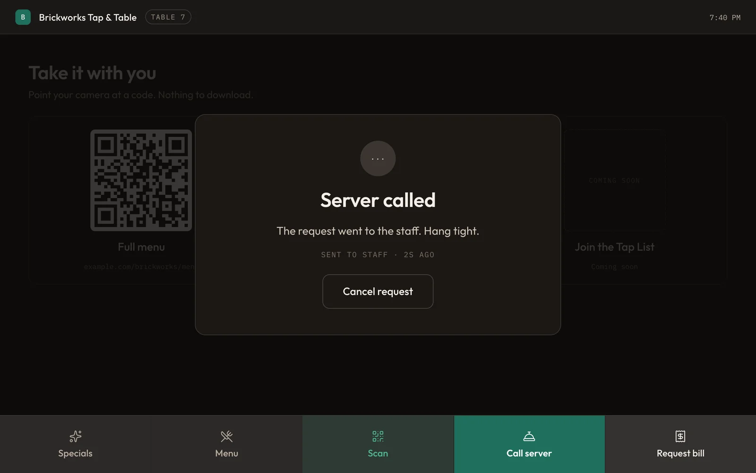Click 'Coming soon' under Join the Tap List
Viewport: 756px width, 473px height.
click(615, 267)
